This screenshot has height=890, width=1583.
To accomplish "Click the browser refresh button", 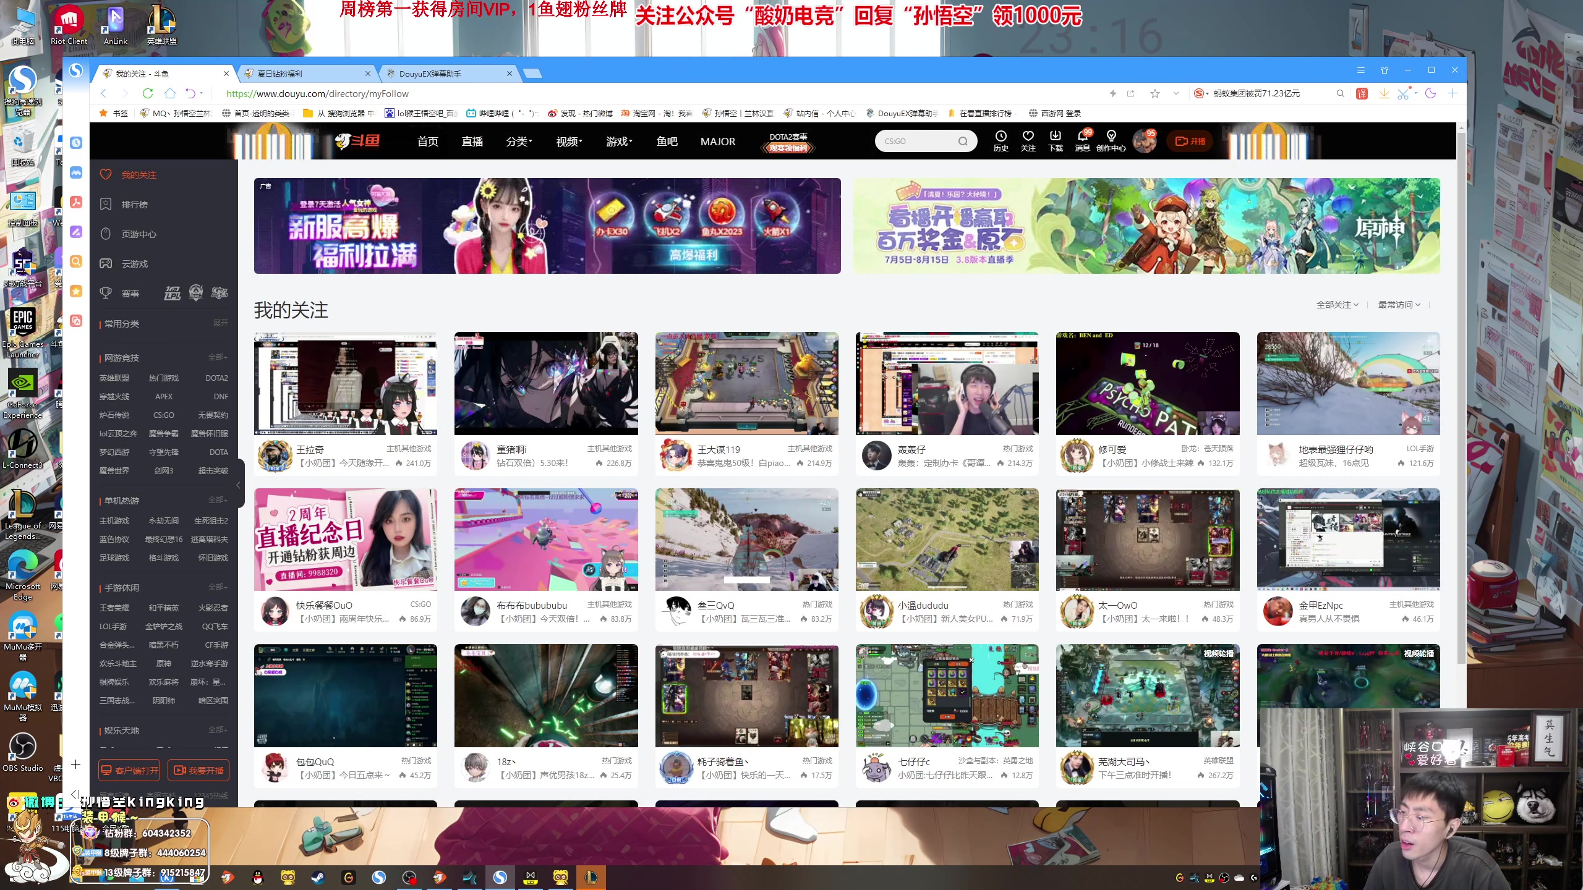I will tap(147, 93).
